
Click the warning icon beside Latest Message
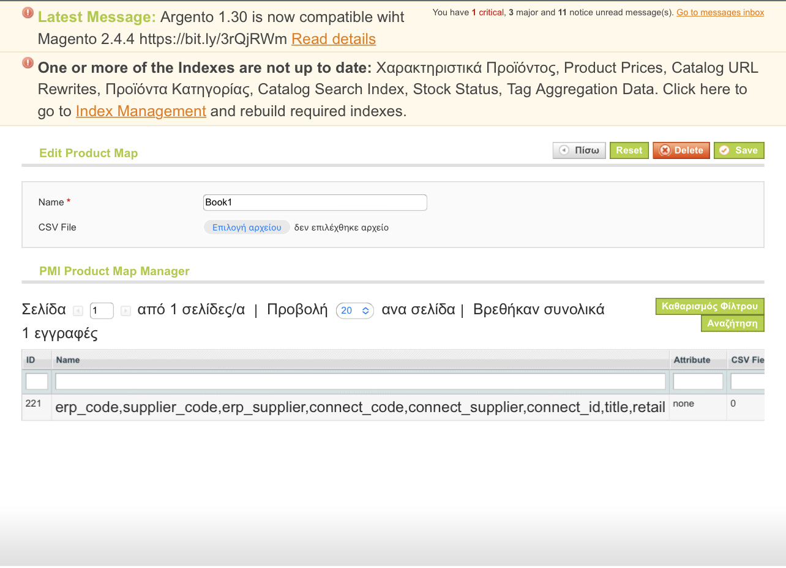(x=26, y=12)
